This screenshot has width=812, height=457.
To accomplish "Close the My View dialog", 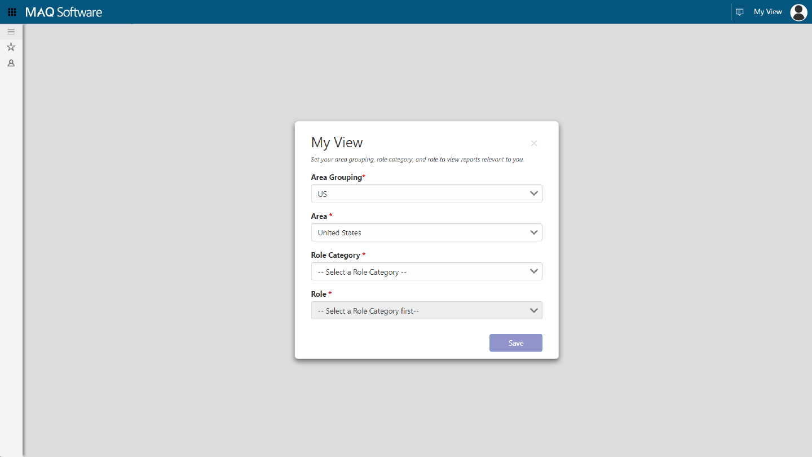I will (534, 143).
